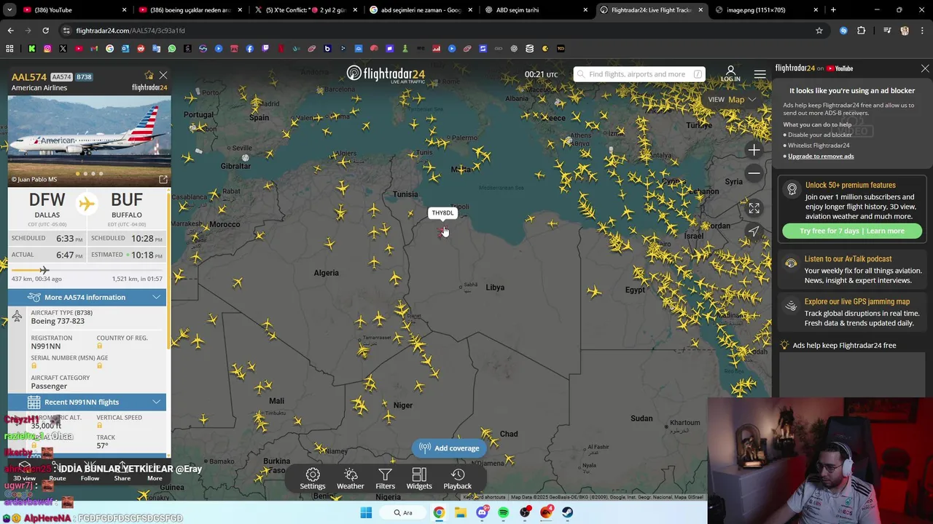933x524 pixels.
Task: Switch to the ABD seçim tarihi tab
Action: coord(536,10)
